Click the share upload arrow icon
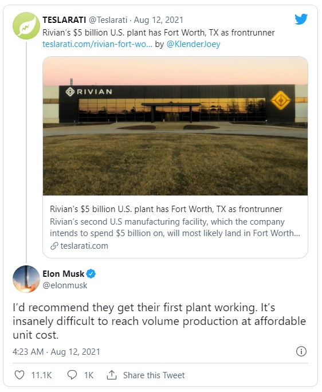Viewport: 322px width, 392px height. coord(112,375)
